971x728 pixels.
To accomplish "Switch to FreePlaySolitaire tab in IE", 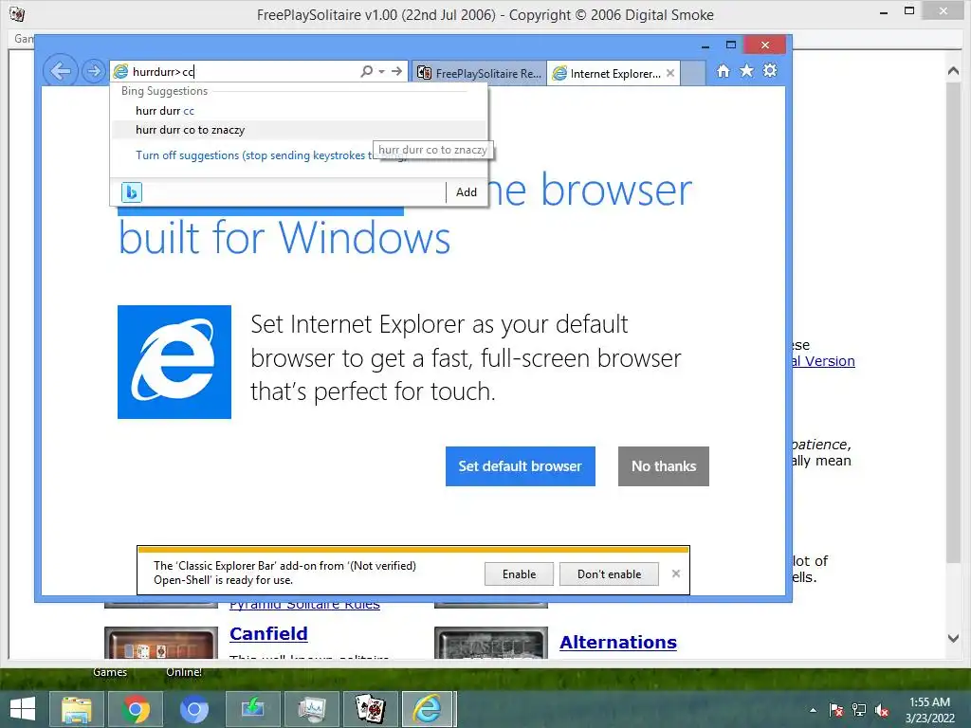I will pyautogui.click(x=479, y=73).
